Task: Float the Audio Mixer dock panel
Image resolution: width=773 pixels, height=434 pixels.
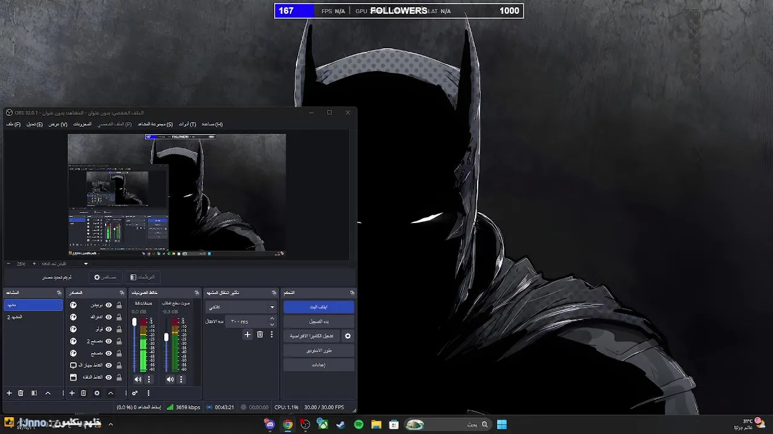Action: pos(196,293)
